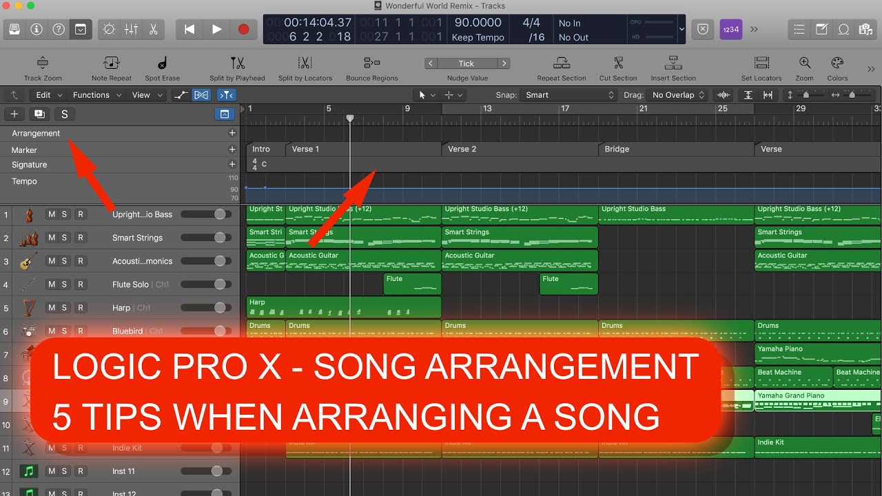Open the Mixer
This screenshot has width=882, height=496.
131,30
